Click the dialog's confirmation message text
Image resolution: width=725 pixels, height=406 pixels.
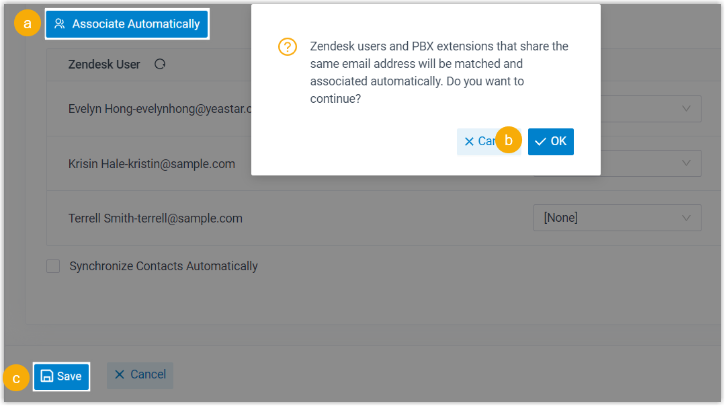click(x=439, y=73)
